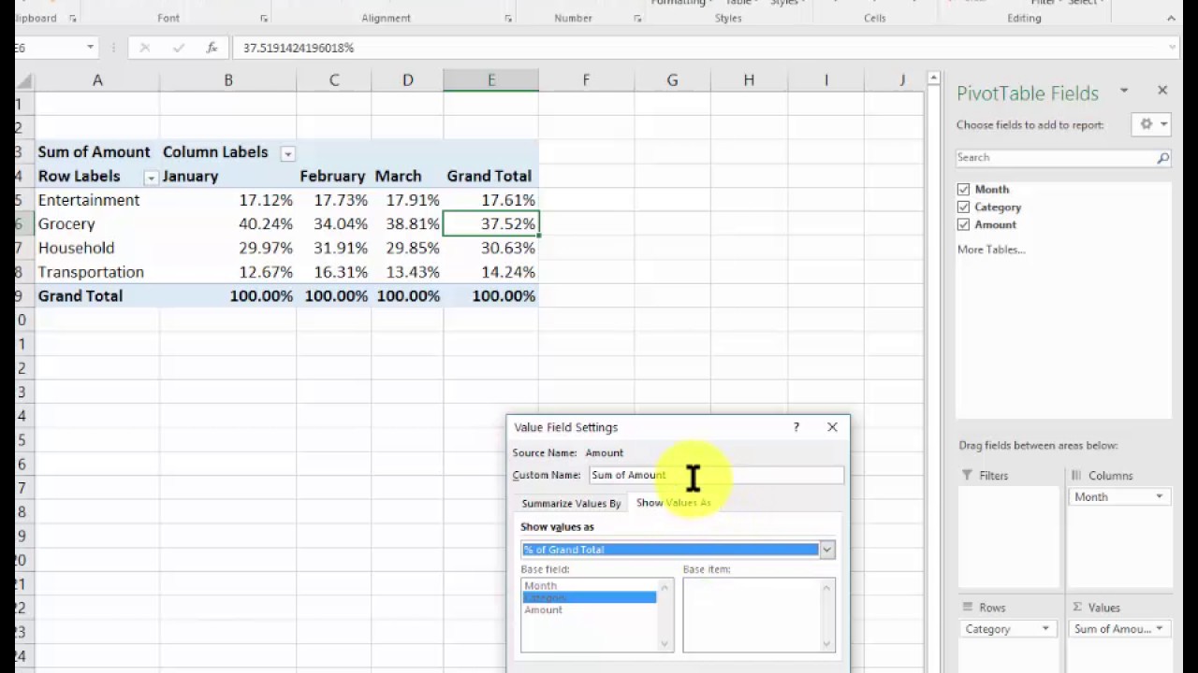This screenshot has height=673, width=1198.
Task: Open the Name Box dropdown
Action: click(x=90, y=48)
